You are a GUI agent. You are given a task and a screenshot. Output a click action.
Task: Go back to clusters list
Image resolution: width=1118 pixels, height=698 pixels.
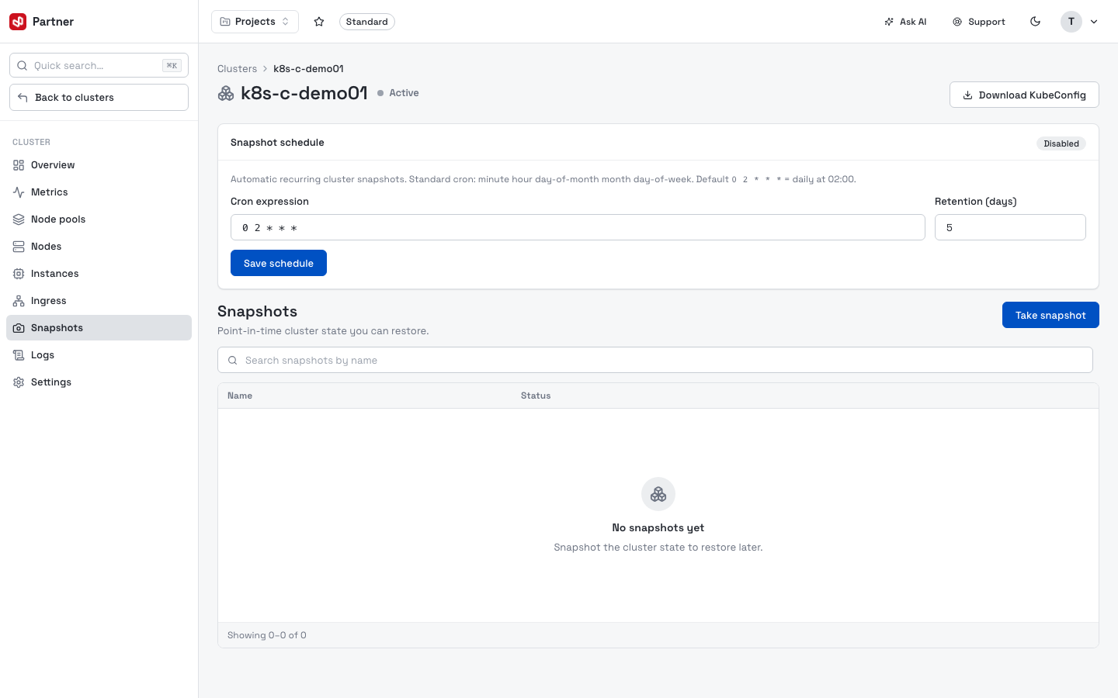pyautogui.click(x=99, y=98)
